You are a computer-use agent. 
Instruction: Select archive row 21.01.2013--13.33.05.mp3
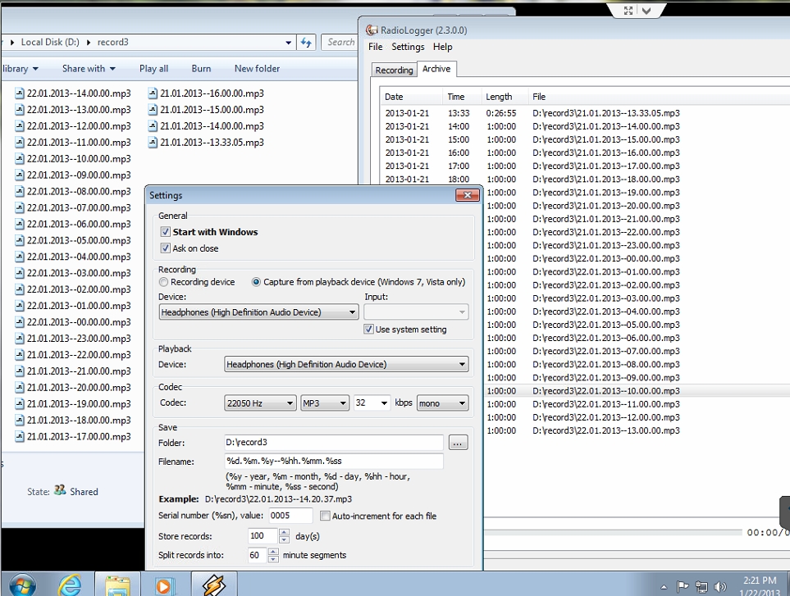(x=584, y=113)
